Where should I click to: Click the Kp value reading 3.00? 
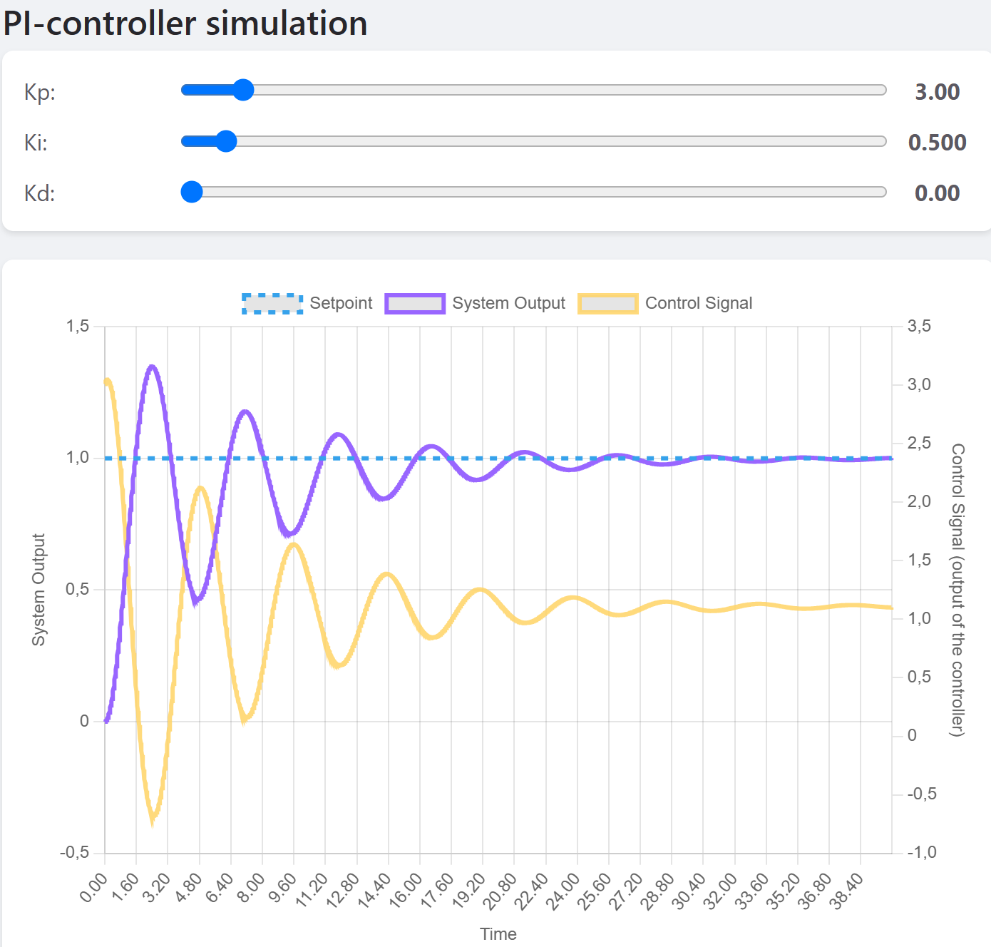coord(937,92)
